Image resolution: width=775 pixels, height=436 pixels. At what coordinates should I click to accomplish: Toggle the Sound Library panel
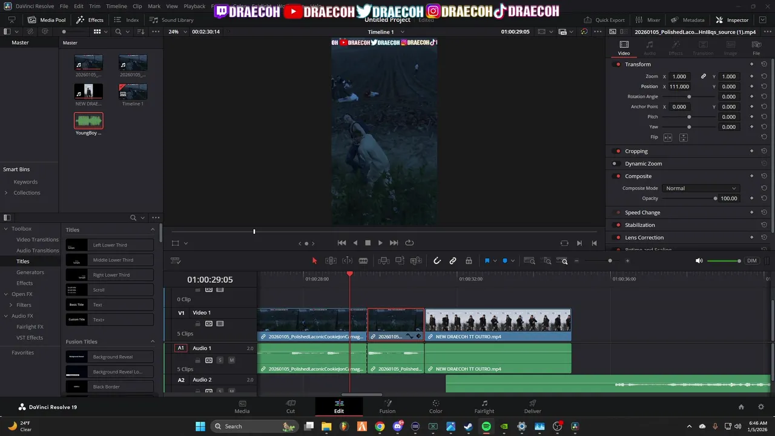click(171, 20)
